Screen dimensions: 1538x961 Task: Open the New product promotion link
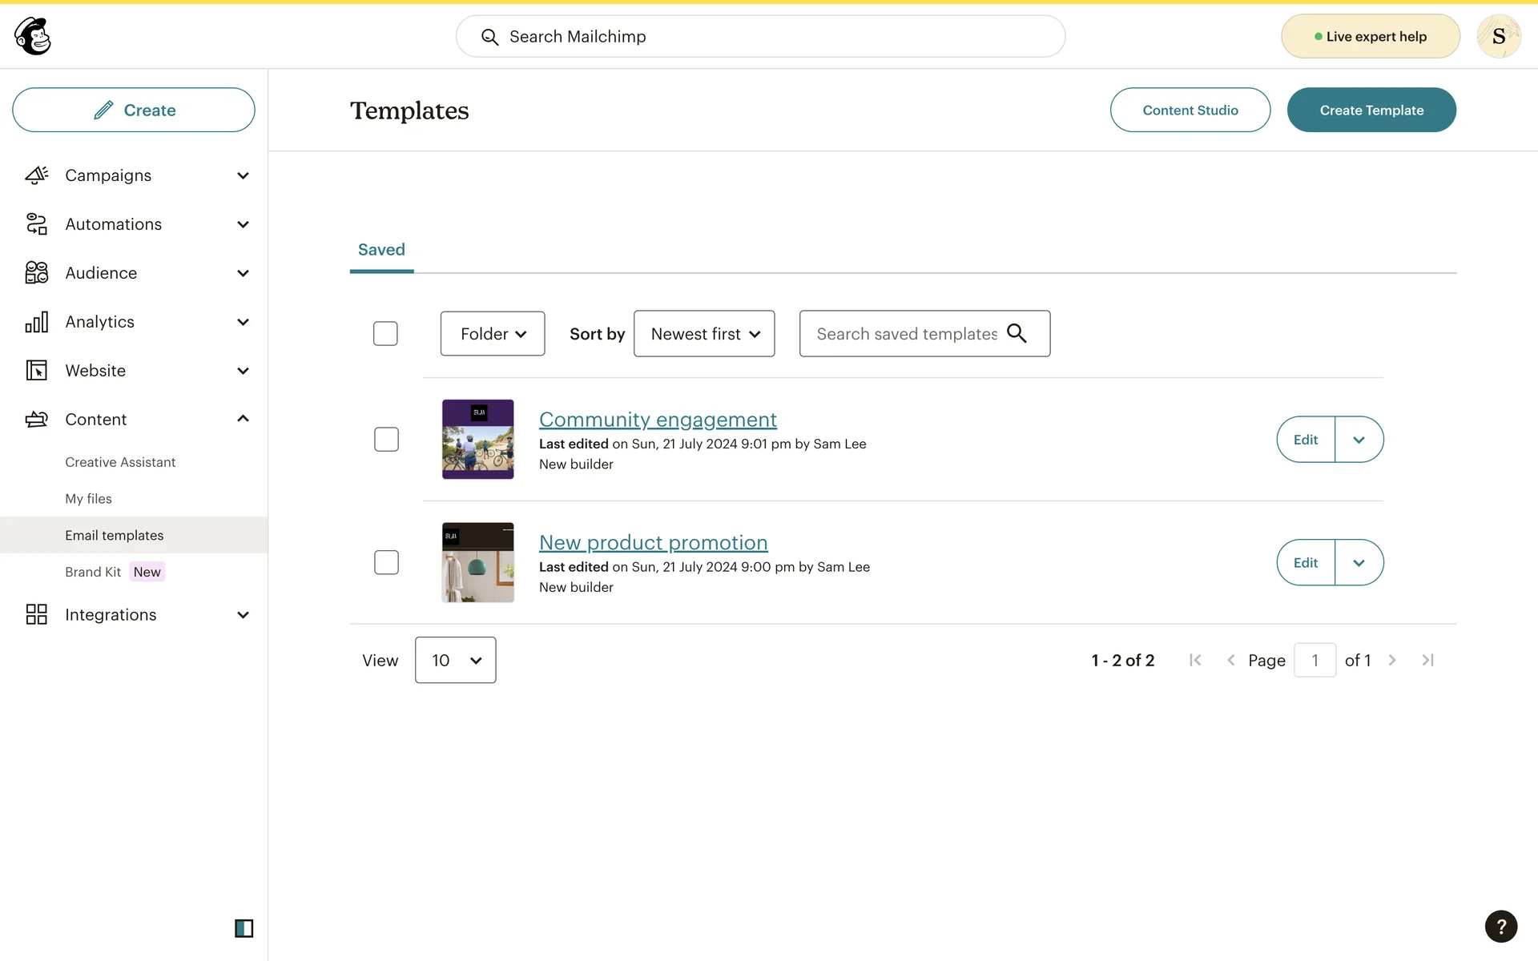coord(653,542)
